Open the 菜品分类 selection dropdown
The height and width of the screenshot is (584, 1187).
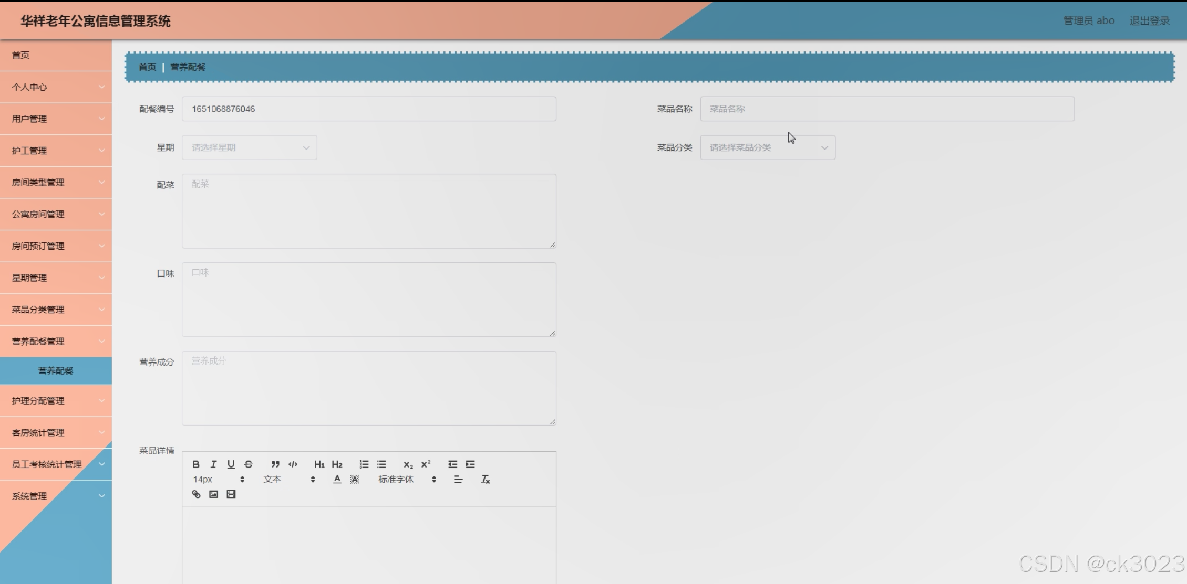click(x=767, y=147)
